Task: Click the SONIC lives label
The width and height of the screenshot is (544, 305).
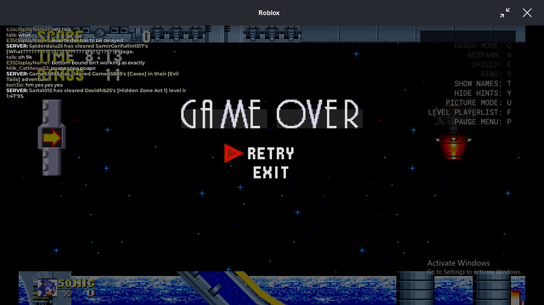Action: click(x=76, y=283)
